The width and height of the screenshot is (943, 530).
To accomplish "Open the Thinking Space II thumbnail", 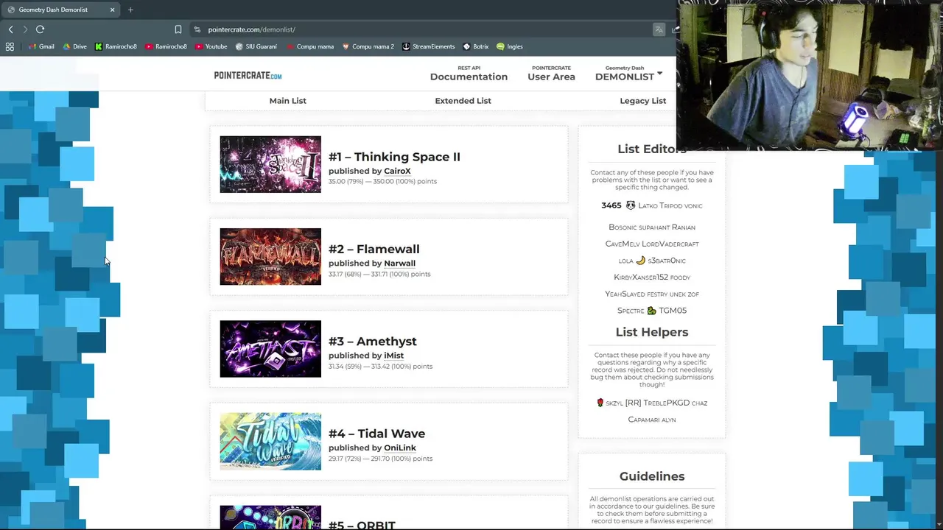I will 270,164.
